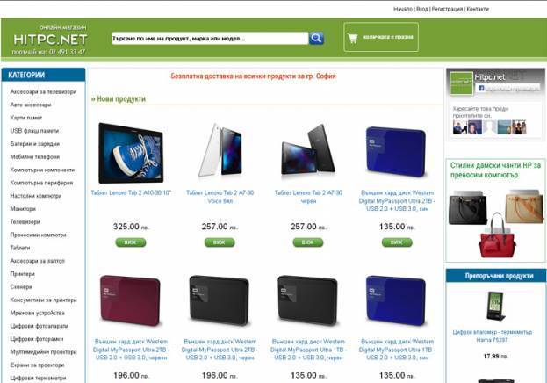Image resolution: width=547 pixels, height=383 pixels.
Task: Click the HITPC.NET site logo
Action: (50, 40)
